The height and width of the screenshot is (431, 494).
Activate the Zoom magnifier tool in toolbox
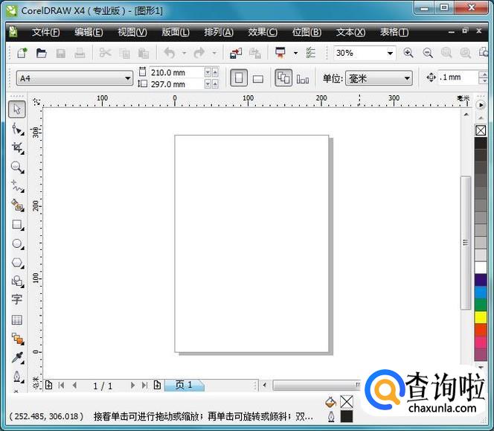[x=17, y=167]
